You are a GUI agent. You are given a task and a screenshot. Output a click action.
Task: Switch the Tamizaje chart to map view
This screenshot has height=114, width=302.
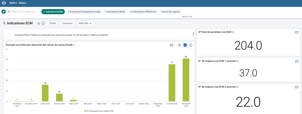tap(191, 45)
